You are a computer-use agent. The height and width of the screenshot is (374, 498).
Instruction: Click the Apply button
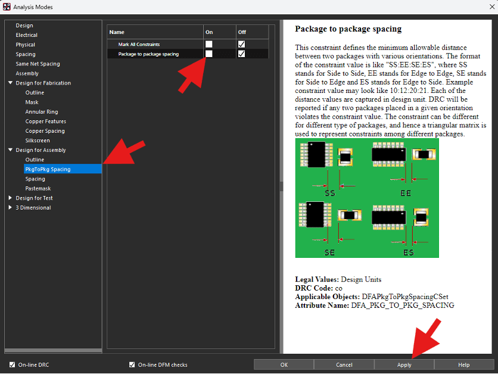[x=404, y=365]
